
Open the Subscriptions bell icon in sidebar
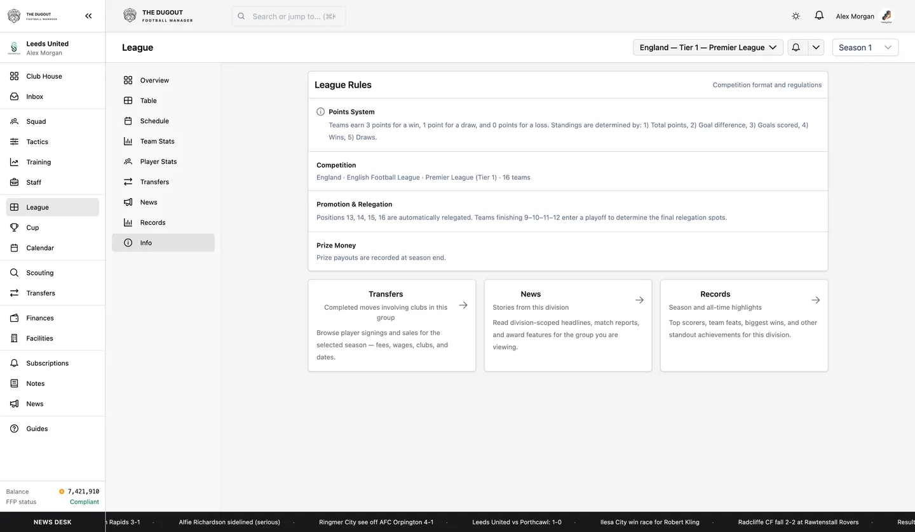coord(14,363)
